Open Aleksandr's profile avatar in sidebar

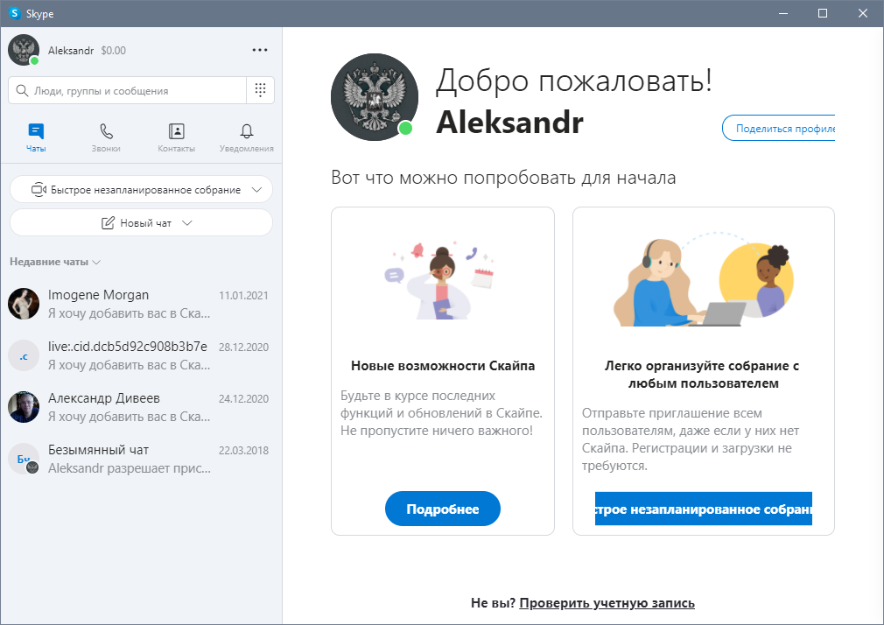tap(23, 50)
